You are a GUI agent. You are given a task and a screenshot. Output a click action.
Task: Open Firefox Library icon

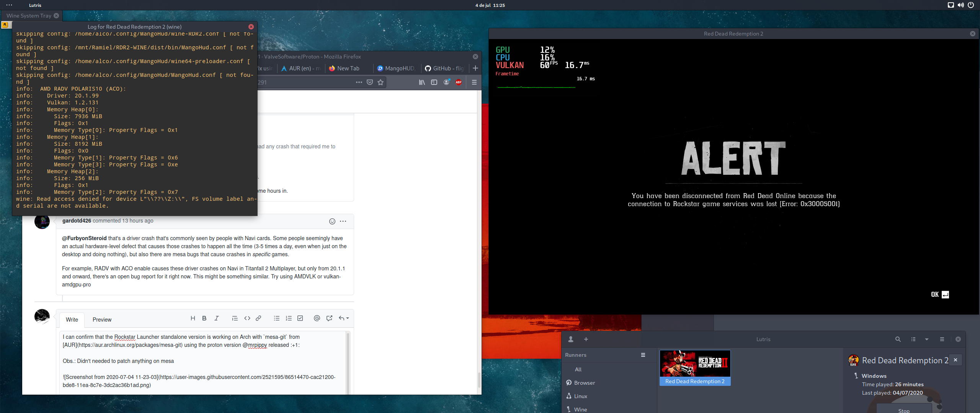point(422,82)
